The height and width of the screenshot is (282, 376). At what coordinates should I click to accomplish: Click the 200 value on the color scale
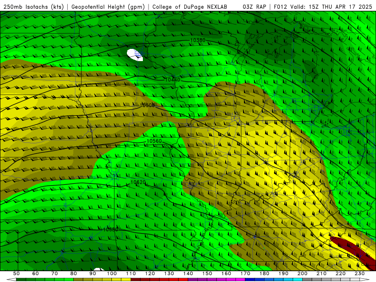(x=302, y=274)
